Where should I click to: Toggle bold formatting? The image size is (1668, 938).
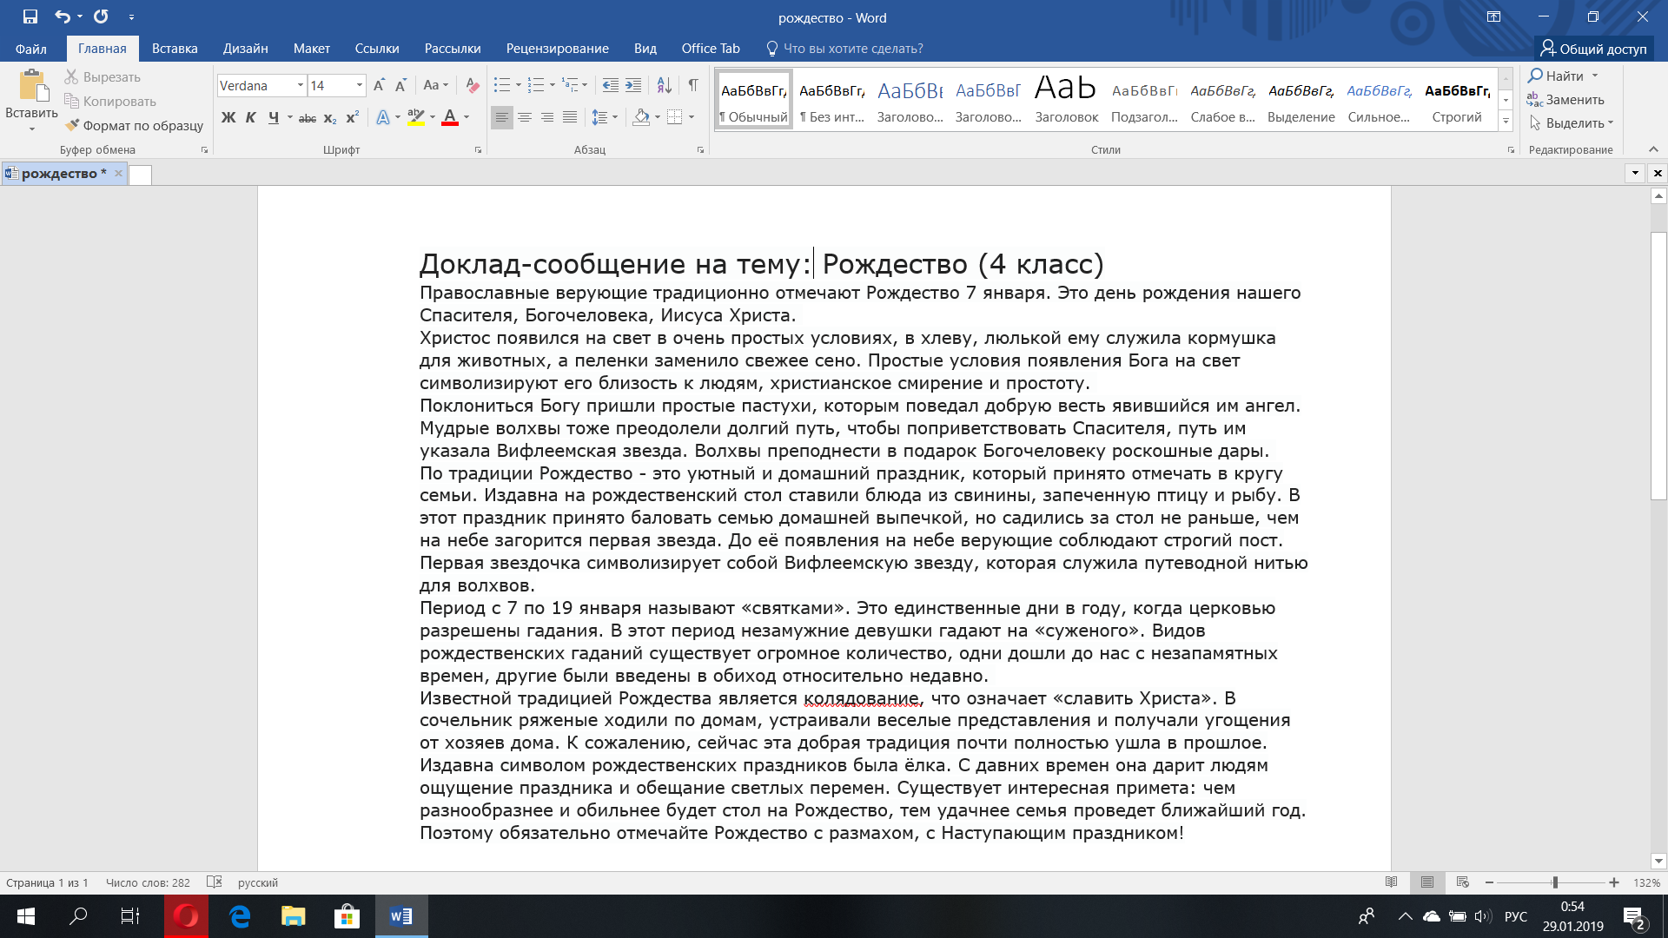(229, 118)
